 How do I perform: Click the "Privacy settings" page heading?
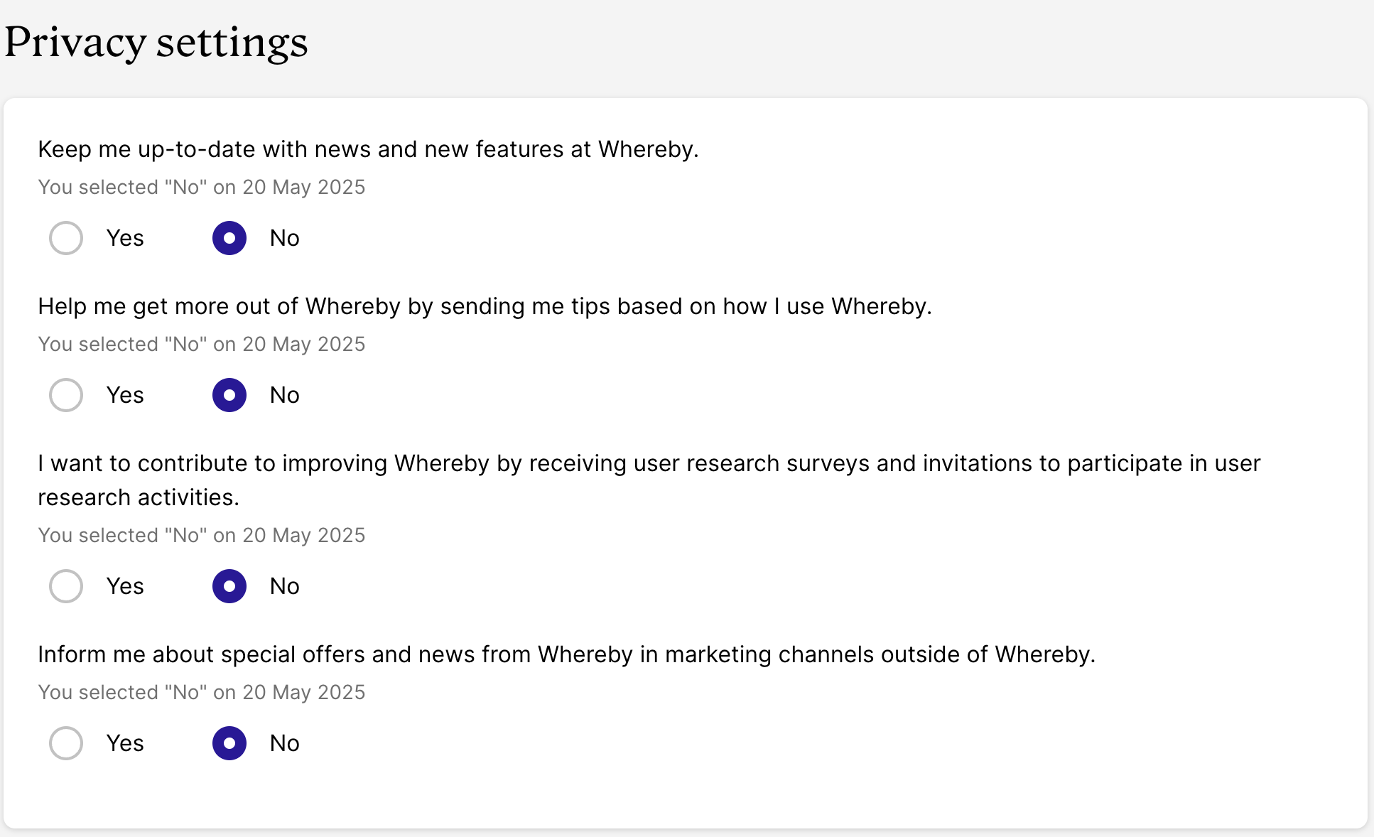(156, 43)
